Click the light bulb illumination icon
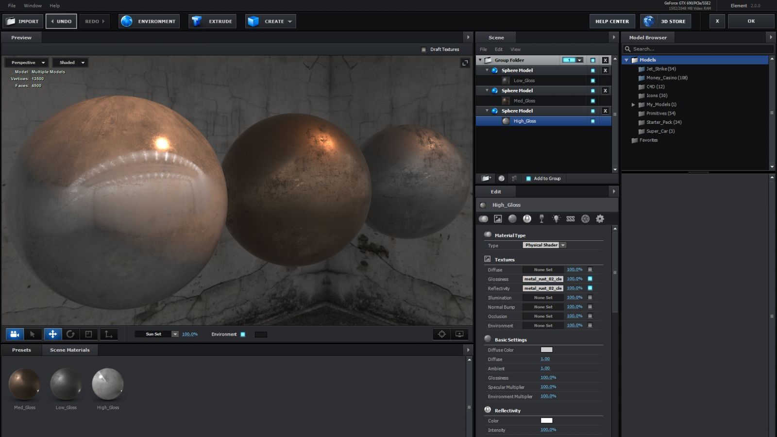The height and width of the screenshot is (437, 777). click(556, 219)
